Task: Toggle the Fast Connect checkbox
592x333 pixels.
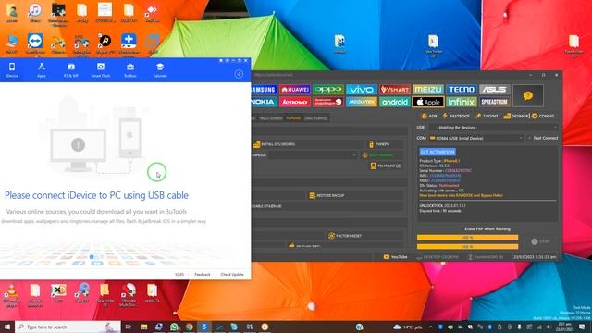Action: pyautogui.click(x=530, y=138)
